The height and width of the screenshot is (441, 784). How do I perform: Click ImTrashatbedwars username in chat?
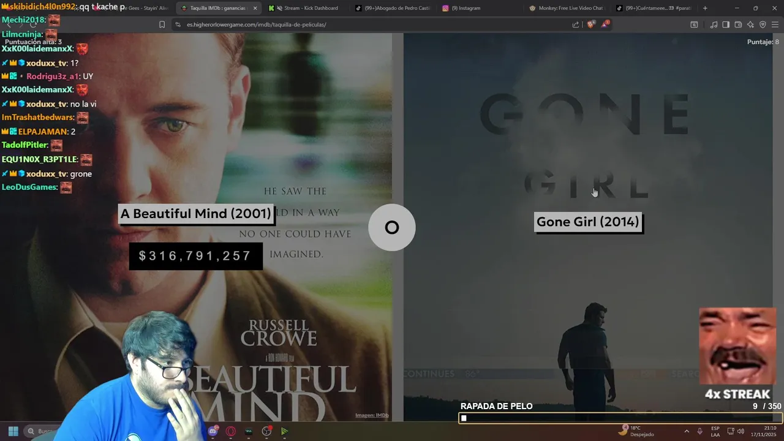(x=38, y=117)
